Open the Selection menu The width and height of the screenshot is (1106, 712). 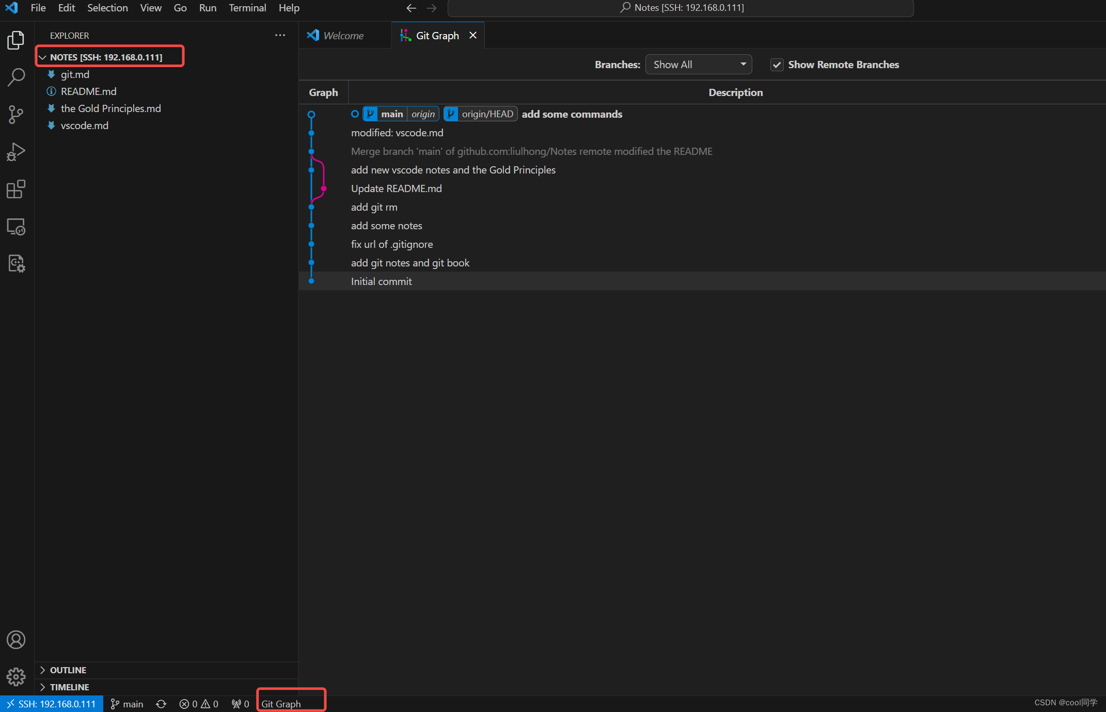tap(107, 8)
